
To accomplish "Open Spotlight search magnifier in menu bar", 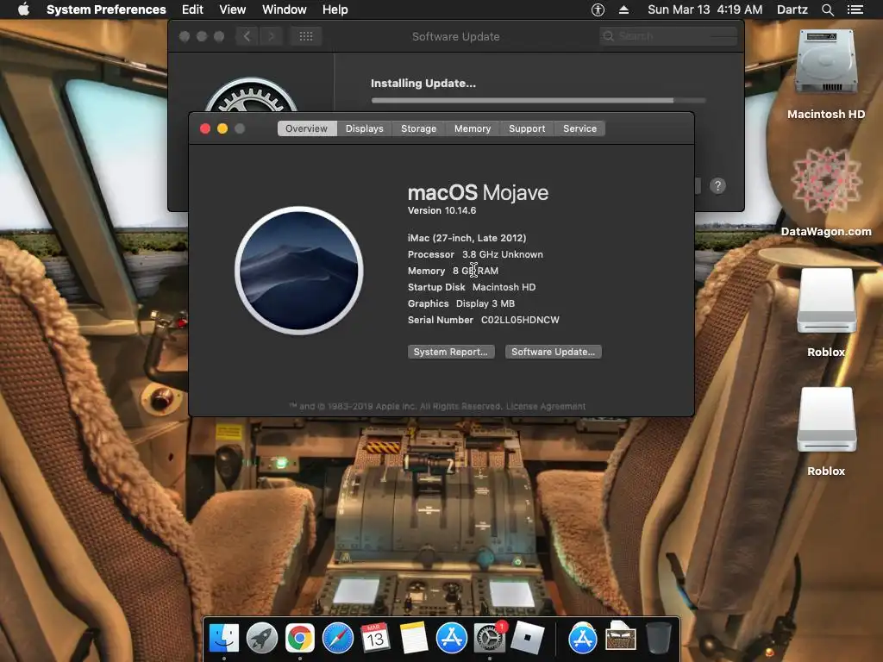I will click(827, 9).
